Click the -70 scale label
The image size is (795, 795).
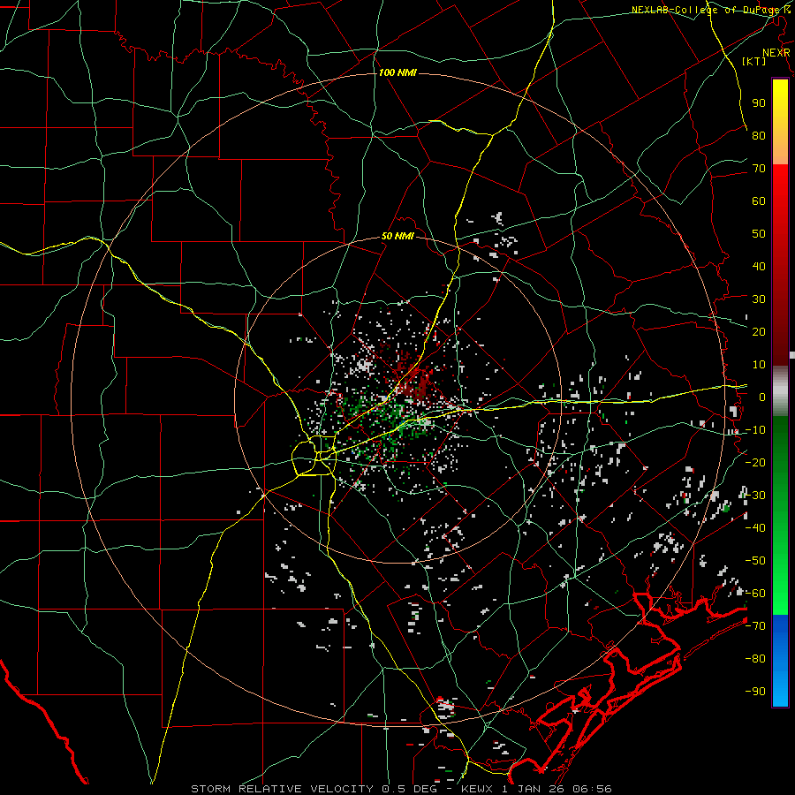[755, 625]
